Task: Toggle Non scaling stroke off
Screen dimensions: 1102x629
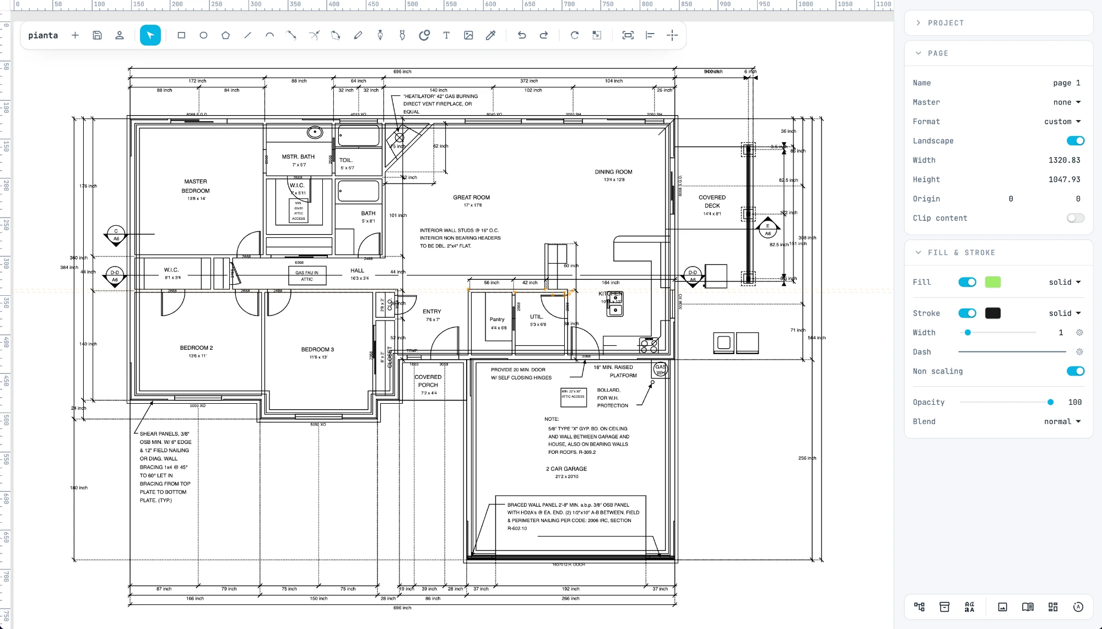Action: pos(1075,371)
